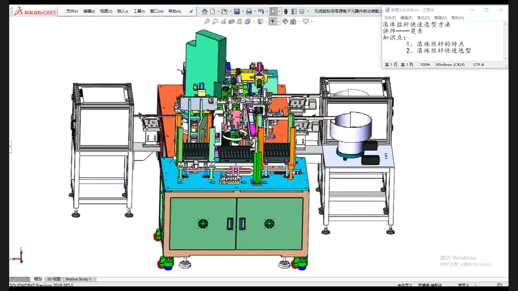Expand the Apply Scene dropdown arrow

[x=299, y=21]
